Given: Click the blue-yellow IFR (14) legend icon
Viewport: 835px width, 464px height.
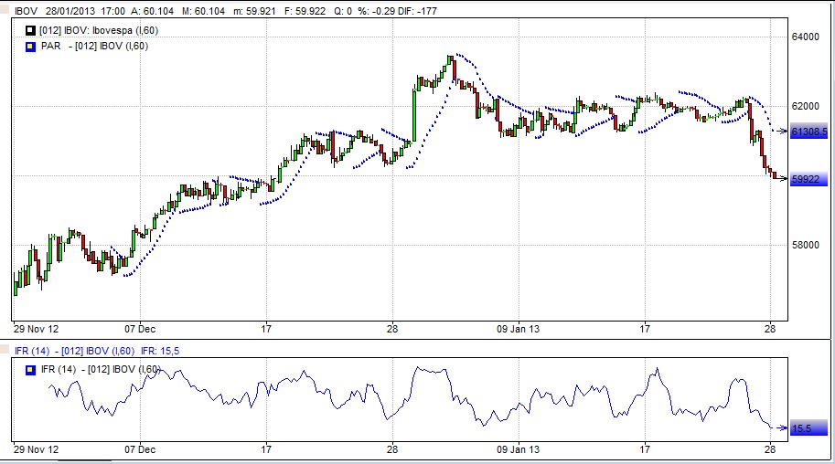Looking at the screenshot, I should point(30,368).
